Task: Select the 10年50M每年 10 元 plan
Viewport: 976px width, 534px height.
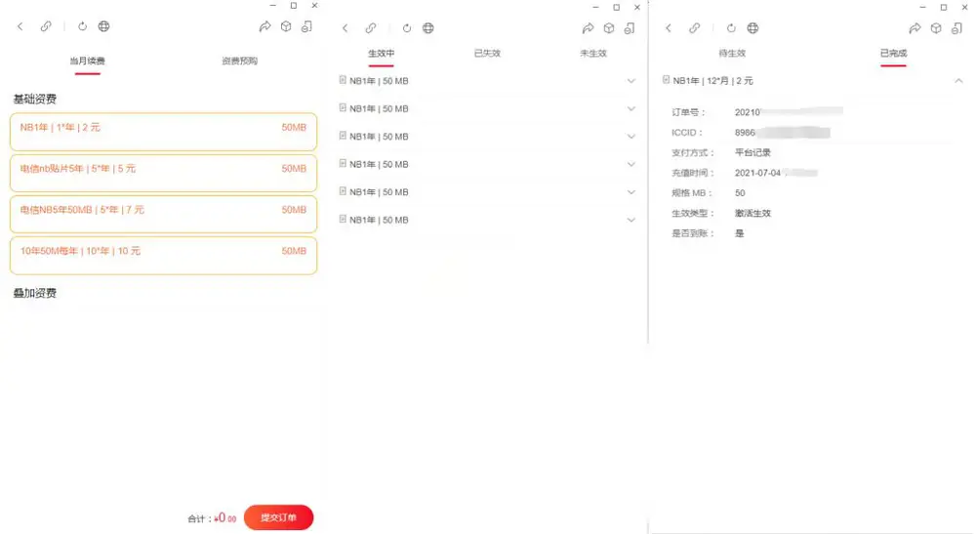Action: tap(163, 255)
